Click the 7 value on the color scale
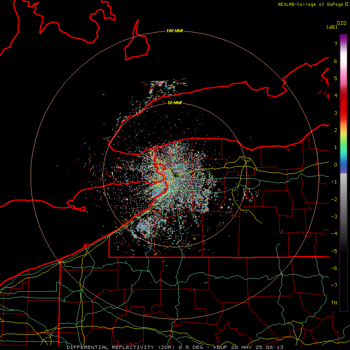 coord(336,44)
